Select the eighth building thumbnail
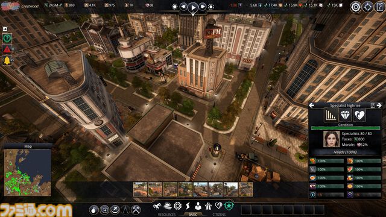 click(x=245, y=189)
